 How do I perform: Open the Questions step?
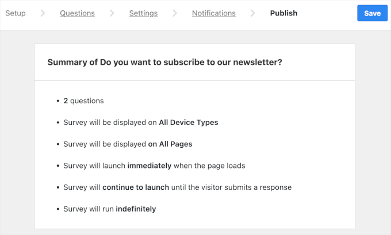click(x=77, y=13)
